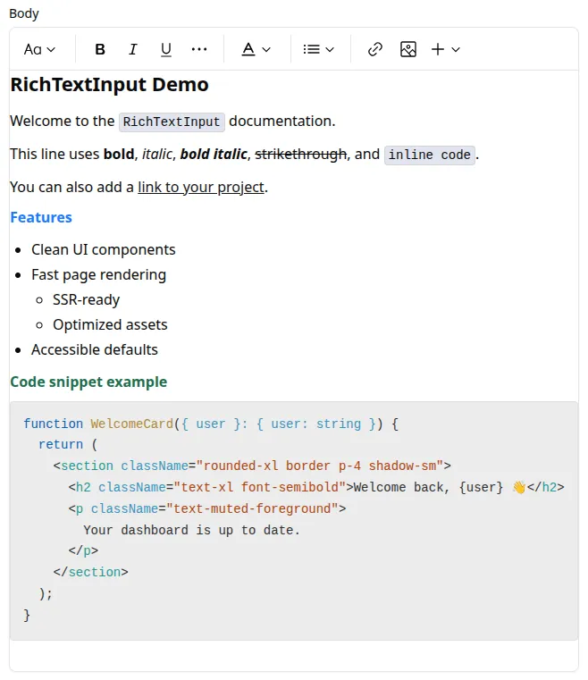Follow the "link to your project" link
This screenshot has height=680, width=588.
coord(201,187)
